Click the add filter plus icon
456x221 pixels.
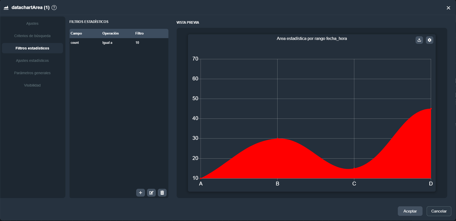coord(140,193)
